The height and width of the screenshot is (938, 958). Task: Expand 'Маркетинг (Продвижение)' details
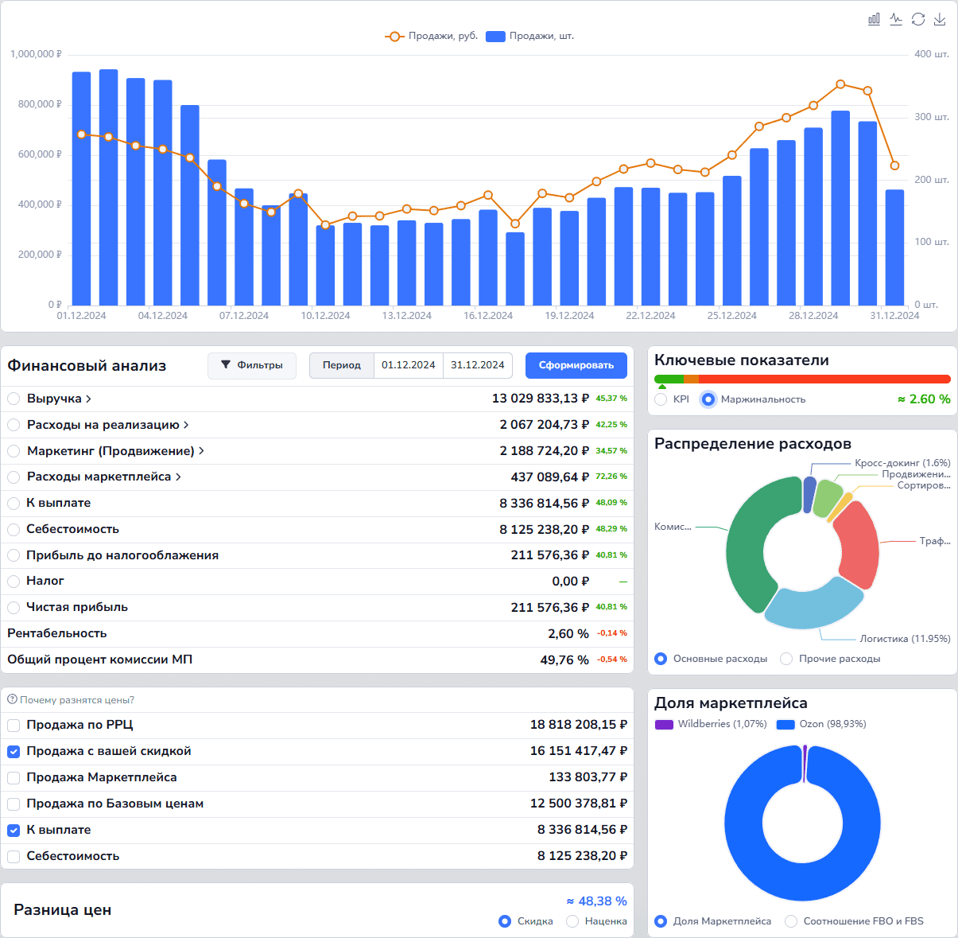pyautogui.click(x=201, y=451)
